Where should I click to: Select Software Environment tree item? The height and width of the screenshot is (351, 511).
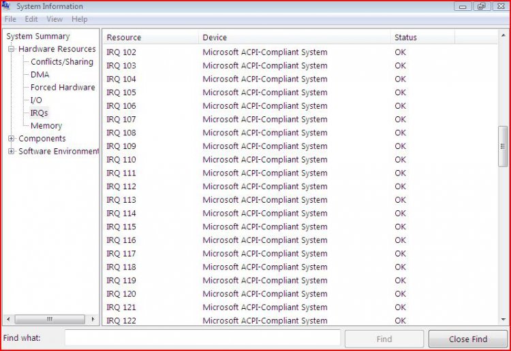click(x=59, y=151)
